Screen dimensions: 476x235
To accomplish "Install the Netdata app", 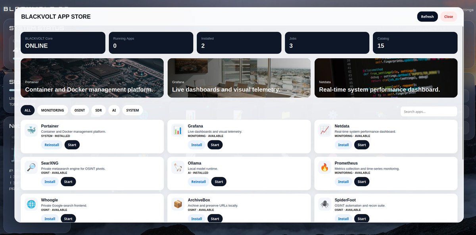I will click(344, 145).
